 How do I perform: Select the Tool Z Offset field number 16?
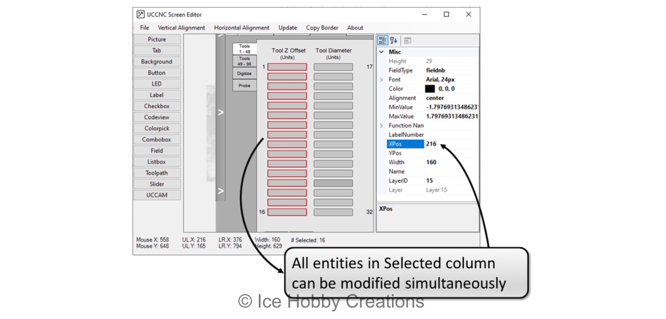pos(287,212)
